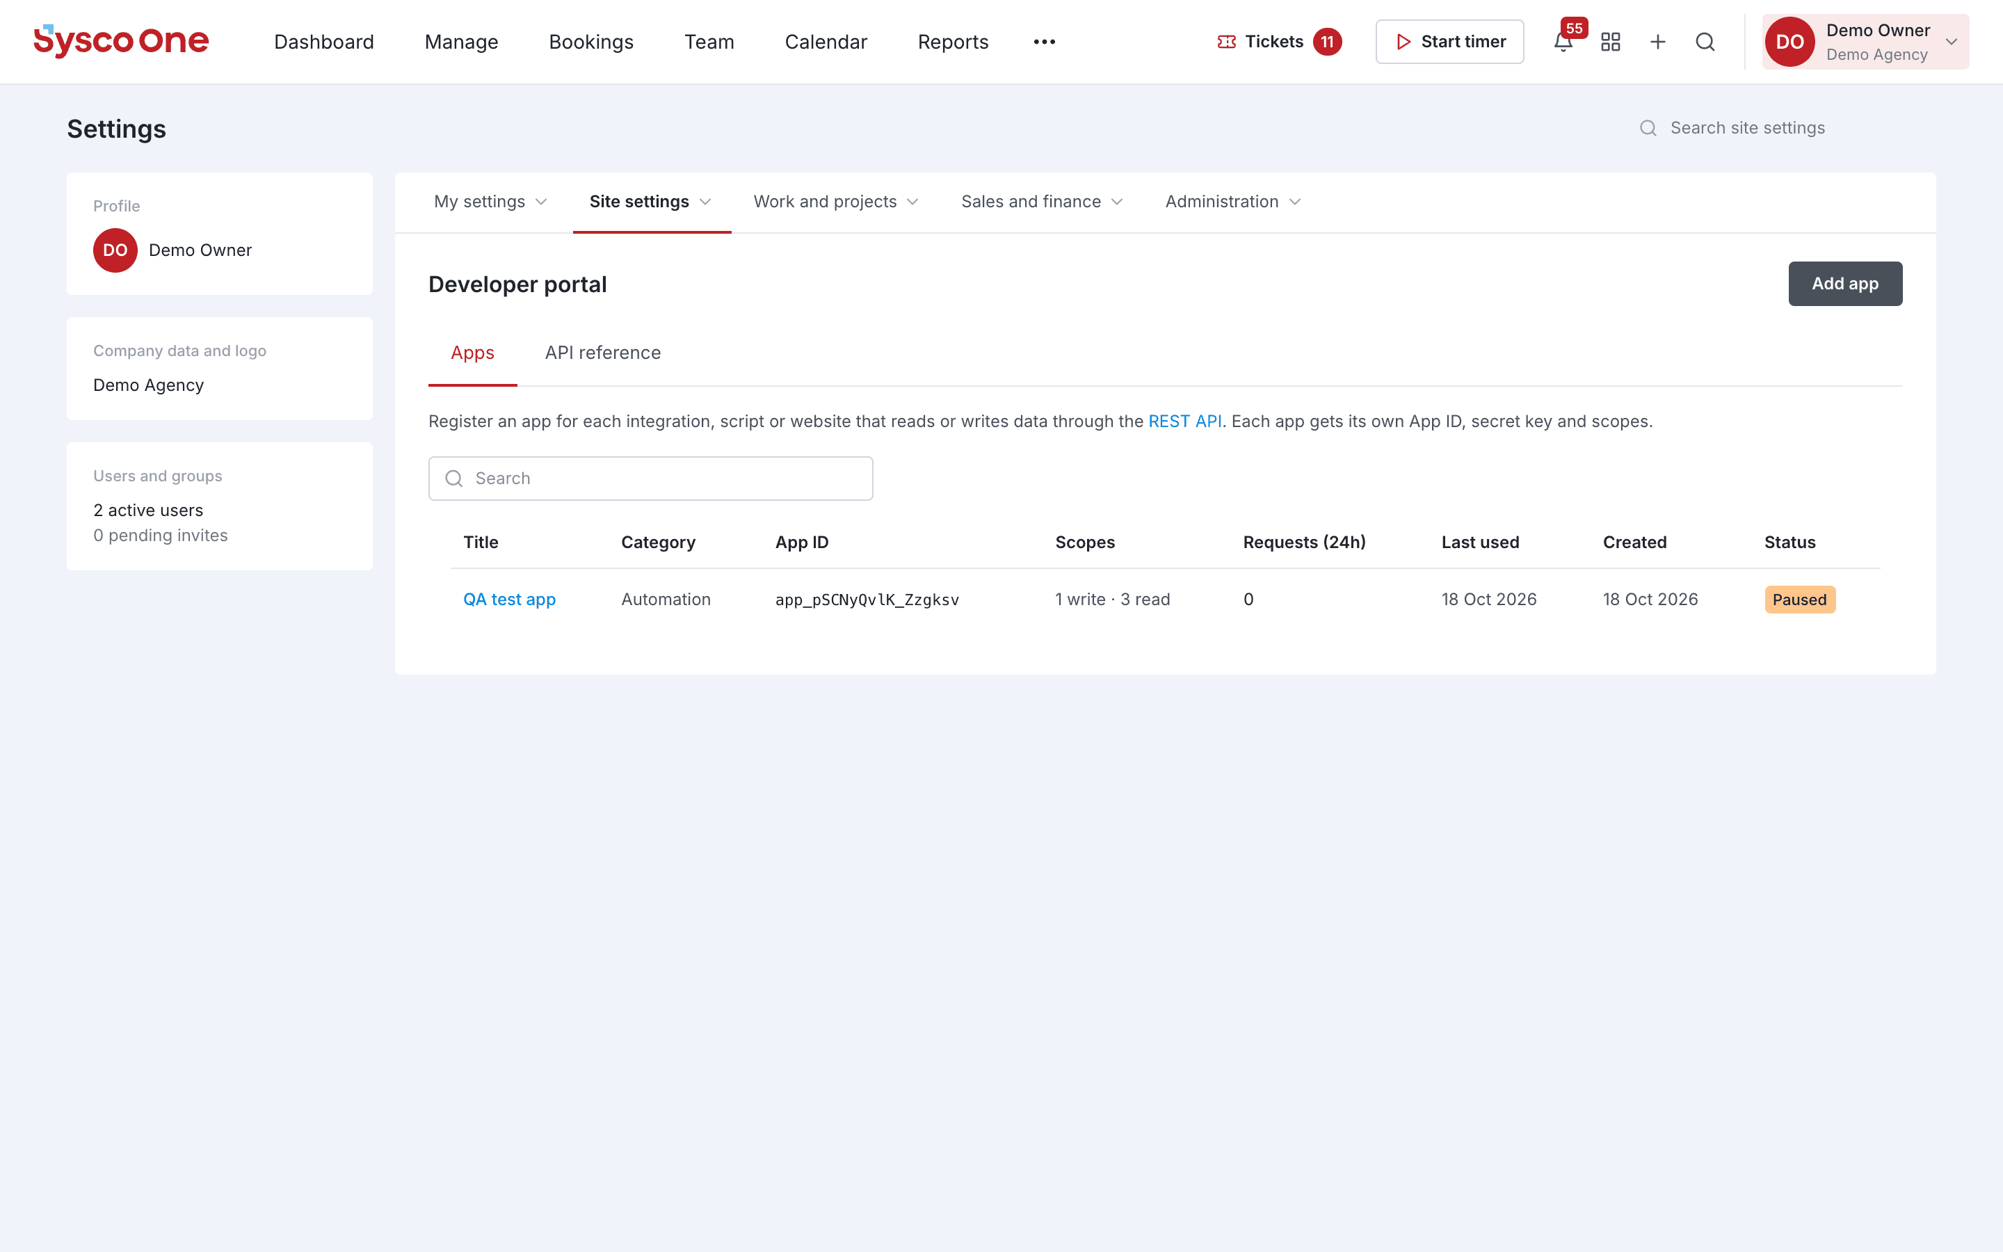This screenshot has height=1252, width=2003.
Task: Click the '1 write · 3 read' scopes cell
Action: (1112, 600)
